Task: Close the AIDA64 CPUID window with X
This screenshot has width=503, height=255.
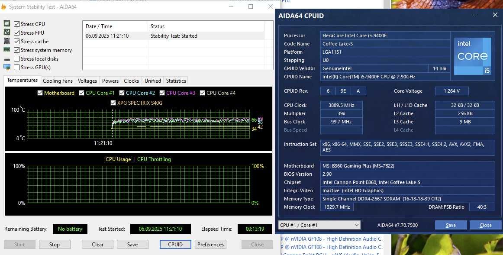Action: 495,15
